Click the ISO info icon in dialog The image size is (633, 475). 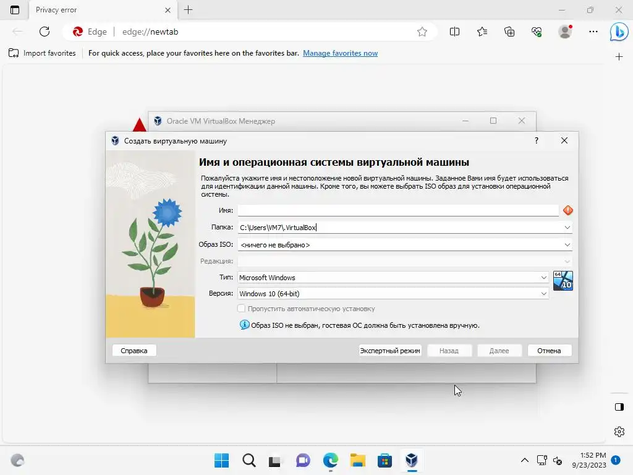point(244,325)
